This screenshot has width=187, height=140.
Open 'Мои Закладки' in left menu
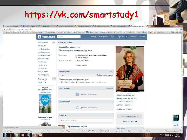click(43, 72)
